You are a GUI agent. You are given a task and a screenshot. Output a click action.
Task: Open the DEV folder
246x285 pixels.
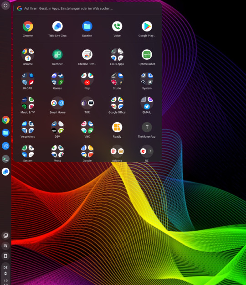coord(57,127)
